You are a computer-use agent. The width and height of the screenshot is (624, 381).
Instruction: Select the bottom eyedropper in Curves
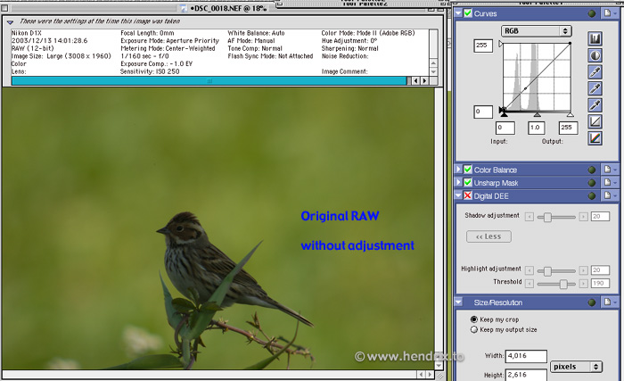tap(595, 105)
